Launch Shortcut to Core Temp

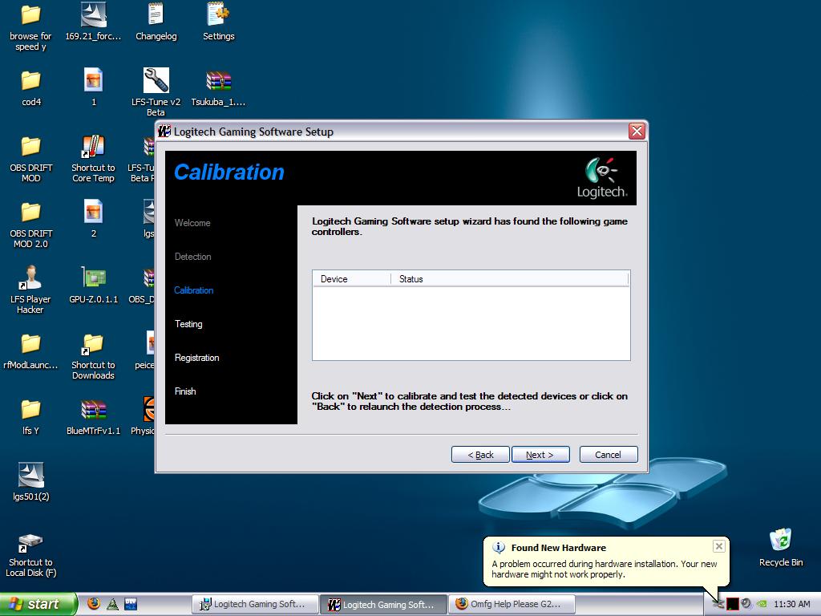93,159
